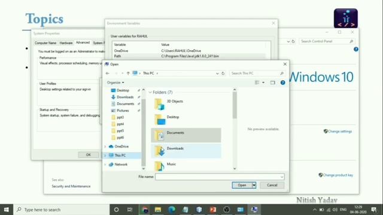Click the Cancel button in Open dialog
This screenshot has width=383, height=215.
coord(272,185)
